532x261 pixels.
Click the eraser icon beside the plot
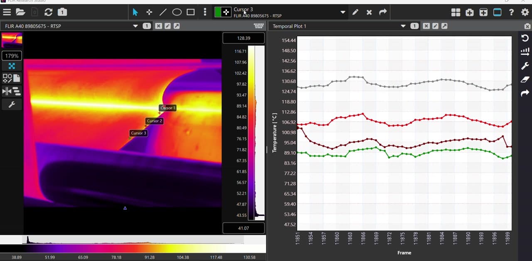click(525, 80)
